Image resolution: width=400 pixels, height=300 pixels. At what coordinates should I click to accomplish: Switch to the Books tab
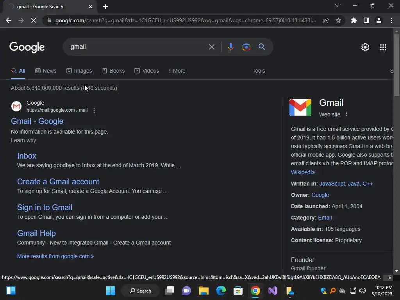pos(113,71)
